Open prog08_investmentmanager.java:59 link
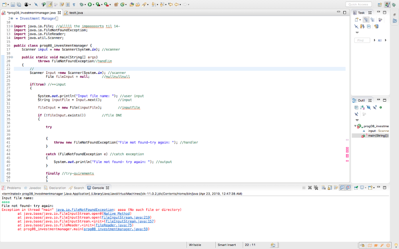Image resolution: width=399 pixels, height=249 pixels. (x=116, y=229)
